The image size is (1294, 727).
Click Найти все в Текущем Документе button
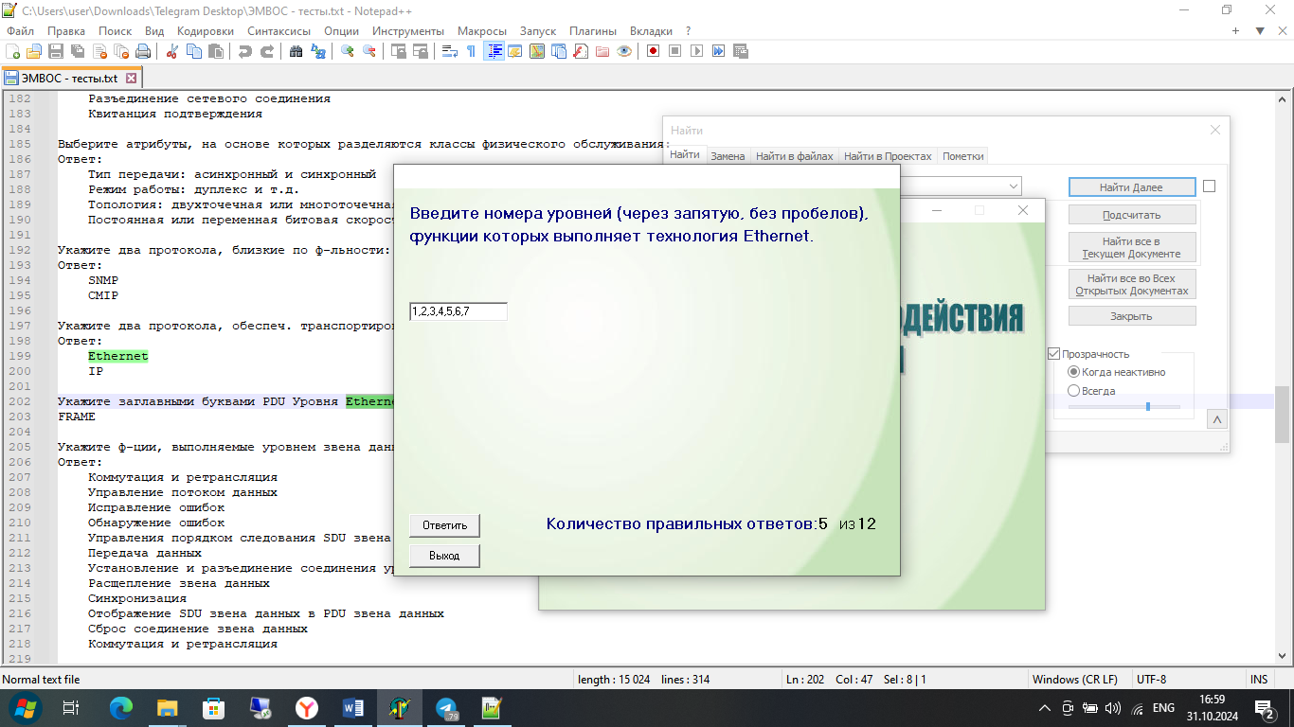pos(1132,247)
